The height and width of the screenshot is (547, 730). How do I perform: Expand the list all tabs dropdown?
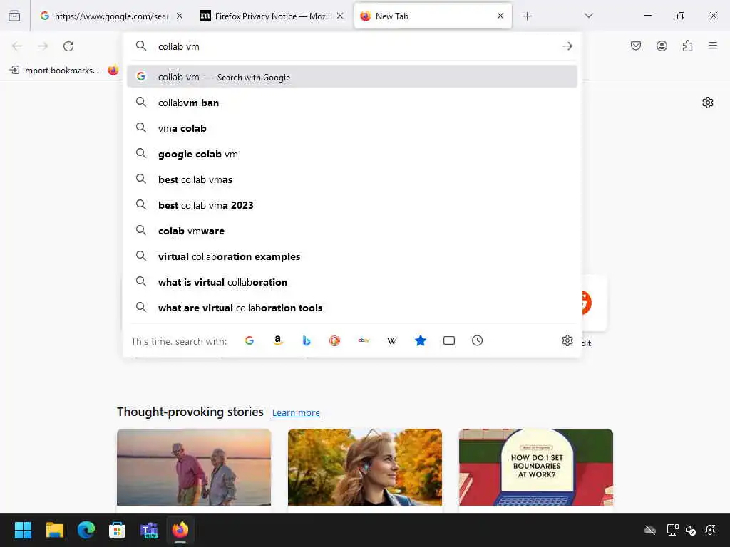click(588, 16)
